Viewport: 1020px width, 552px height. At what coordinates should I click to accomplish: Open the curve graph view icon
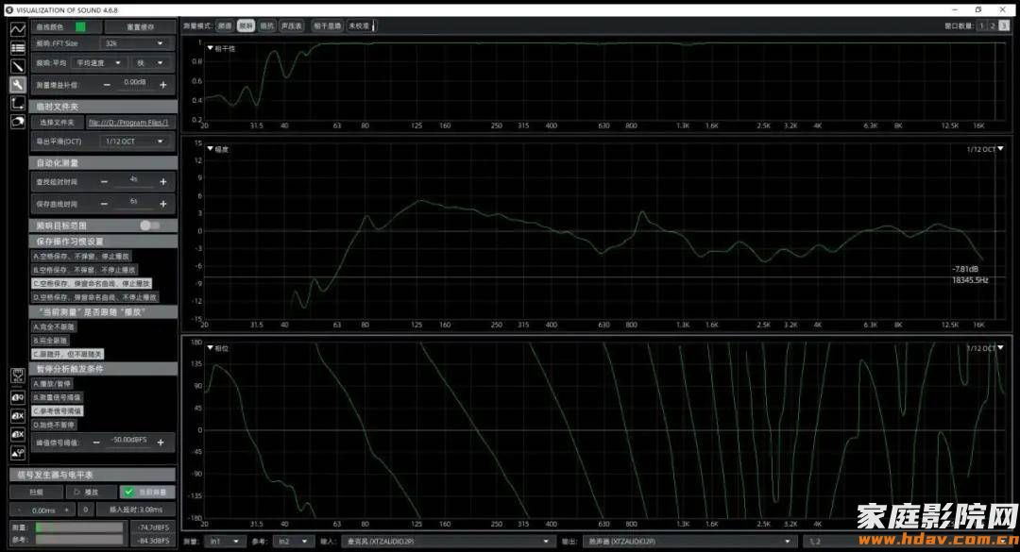17,29
